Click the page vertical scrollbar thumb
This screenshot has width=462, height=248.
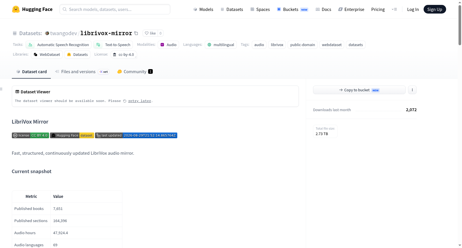[x=460, y=25]
